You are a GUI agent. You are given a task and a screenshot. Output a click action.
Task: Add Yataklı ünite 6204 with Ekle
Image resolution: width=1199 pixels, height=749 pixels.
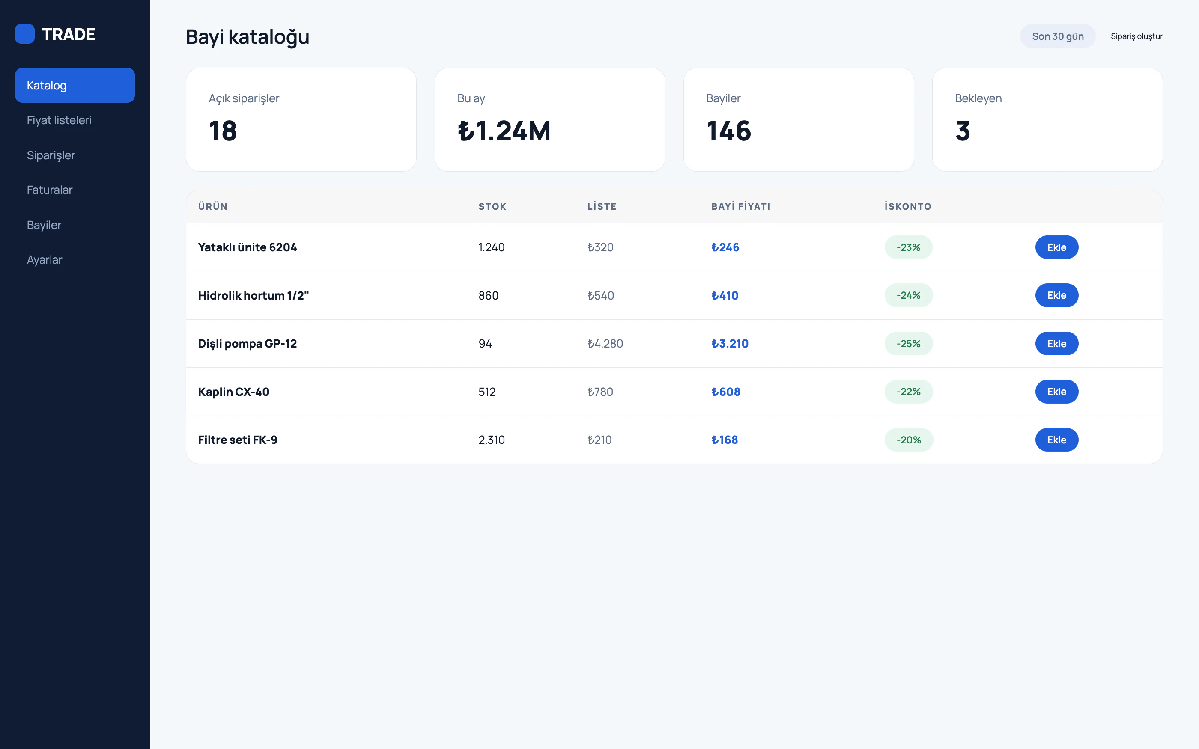pos(1056,247)
